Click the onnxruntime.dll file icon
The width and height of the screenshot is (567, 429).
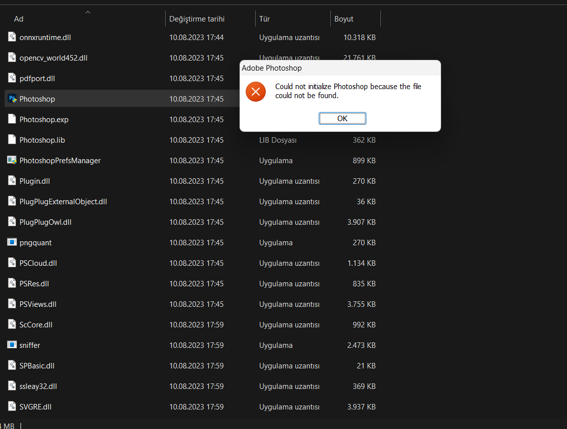click(x=12, y=37)
